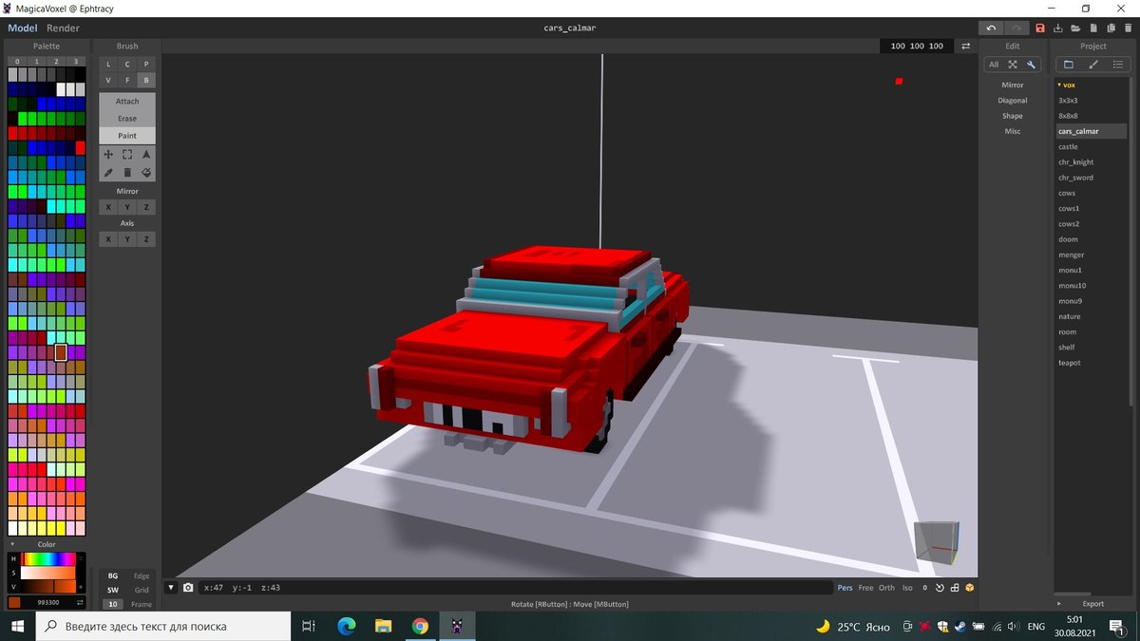Toggle X mirror in the Brush panel
1140x641 pixels.
(x=108, y=207)
